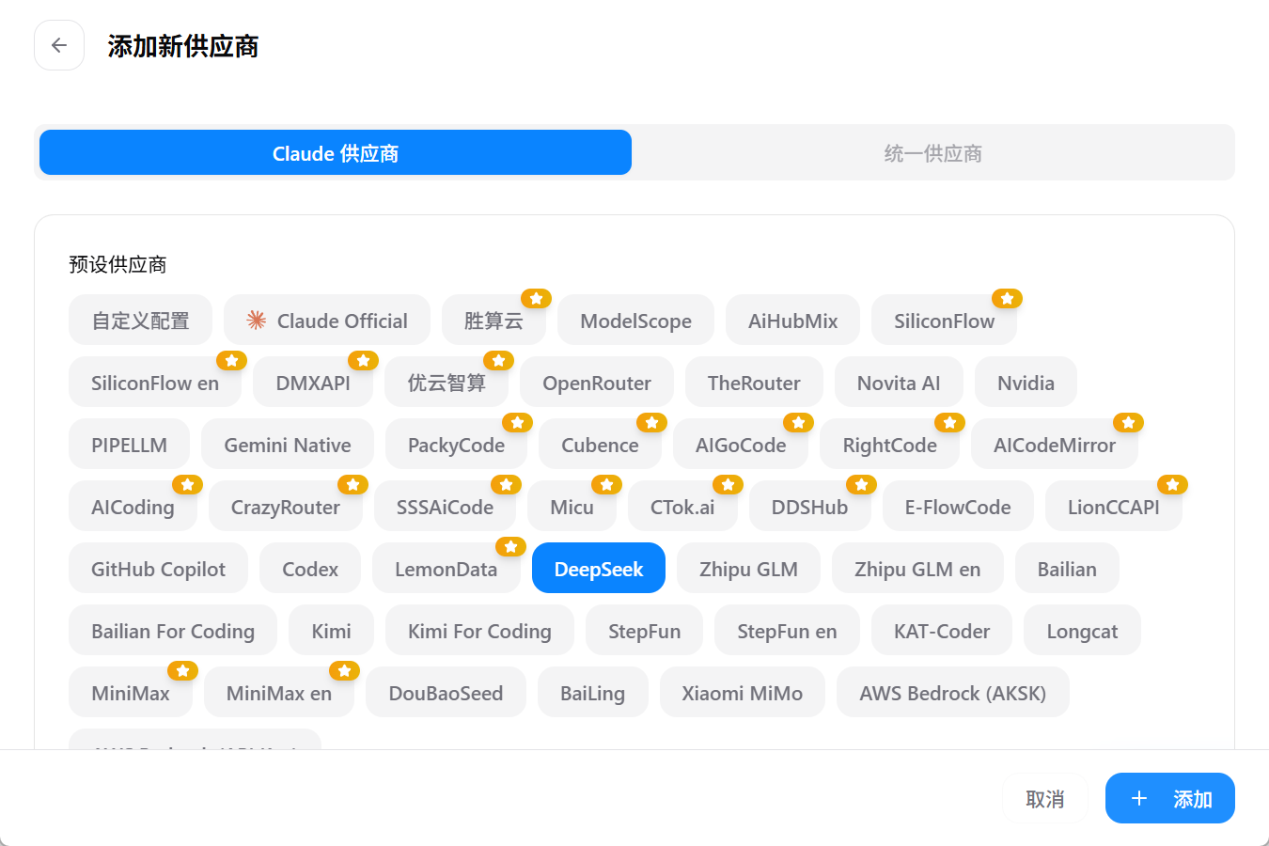Select the RightCode preset

889,445
